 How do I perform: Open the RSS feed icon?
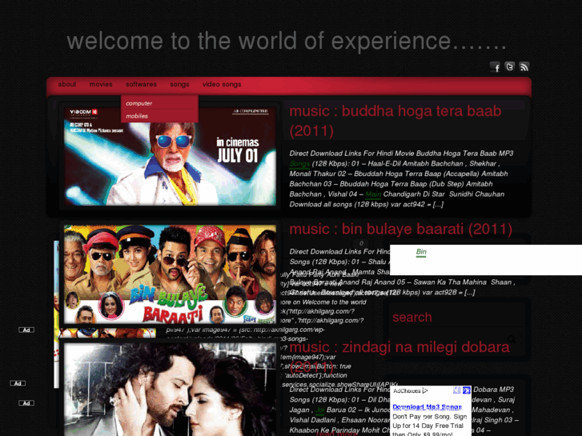click(524, 66)
